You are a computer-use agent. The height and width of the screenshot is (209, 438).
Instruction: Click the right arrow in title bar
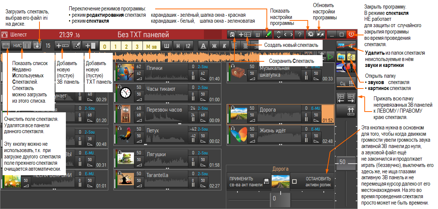(x=291, y=35)
